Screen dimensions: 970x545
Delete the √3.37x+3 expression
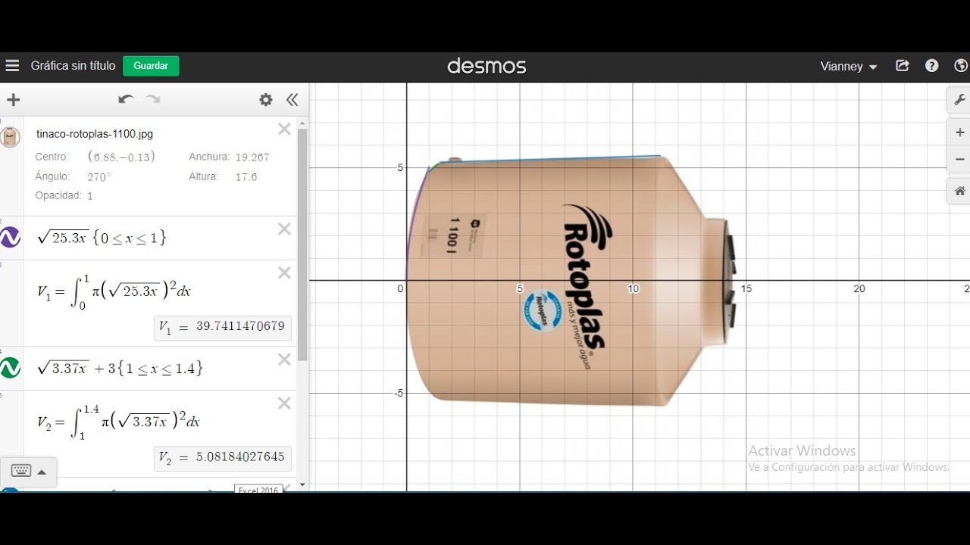(x=284, y=360)
